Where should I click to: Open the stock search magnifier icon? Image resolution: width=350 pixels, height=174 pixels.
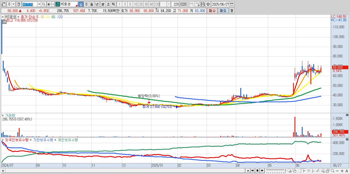tap(43, 4)
